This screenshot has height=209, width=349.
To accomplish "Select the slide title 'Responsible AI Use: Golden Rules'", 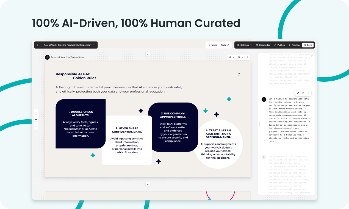I will pos(67,57).
